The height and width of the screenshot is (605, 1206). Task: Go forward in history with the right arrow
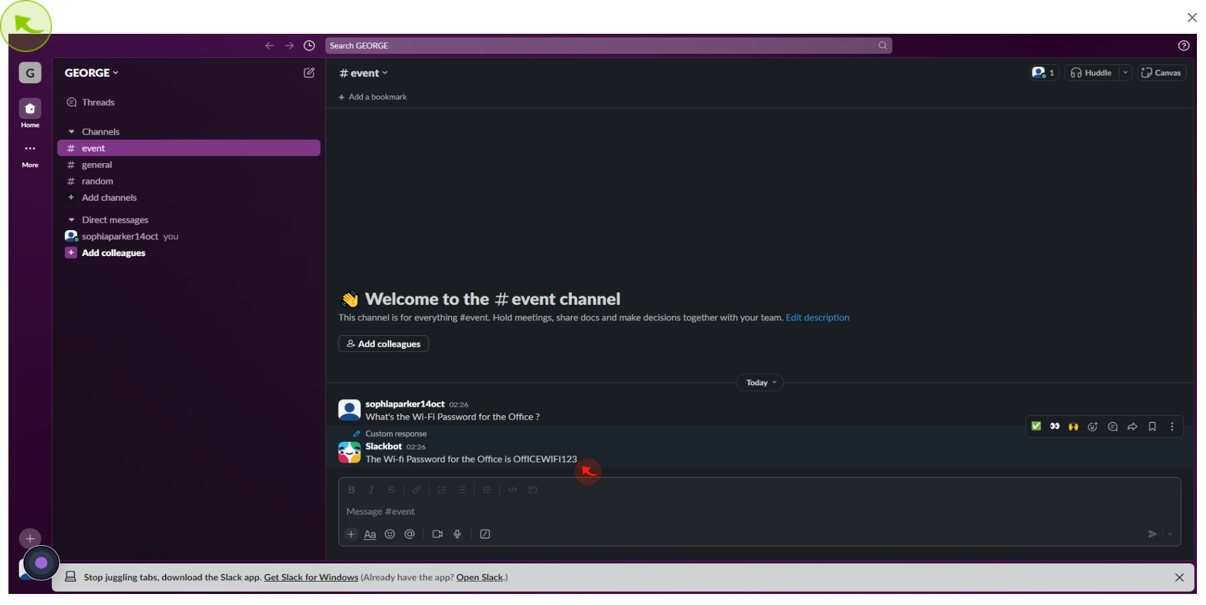pos(289,45)
